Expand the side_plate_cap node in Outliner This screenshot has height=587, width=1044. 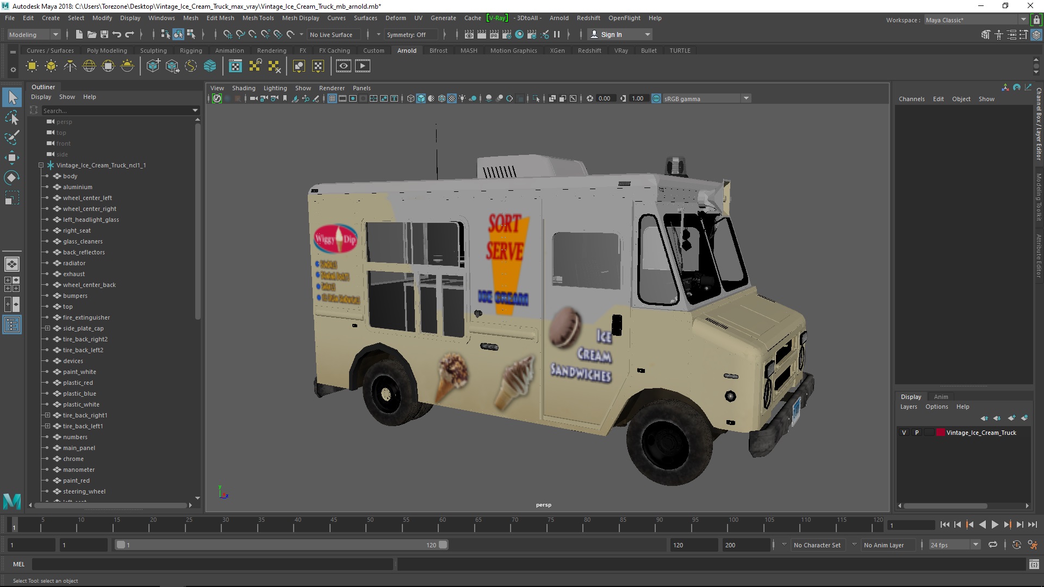[47, 328]
